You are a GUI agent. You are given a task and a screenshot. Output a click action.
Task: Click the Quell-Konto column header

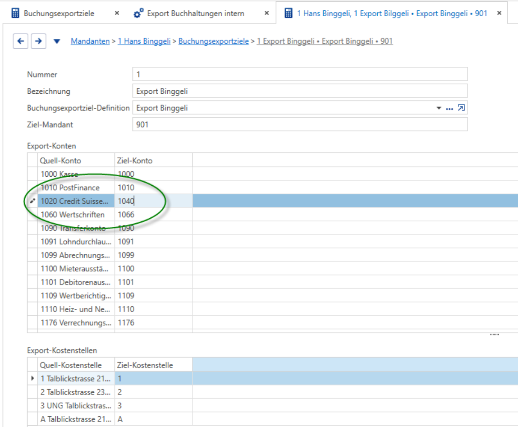tap(76, 161)
